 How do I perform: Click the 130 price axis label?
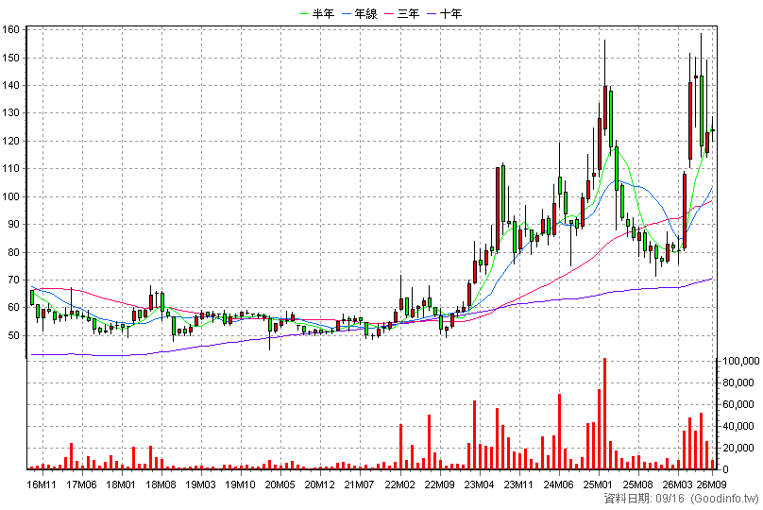point(11,113)
